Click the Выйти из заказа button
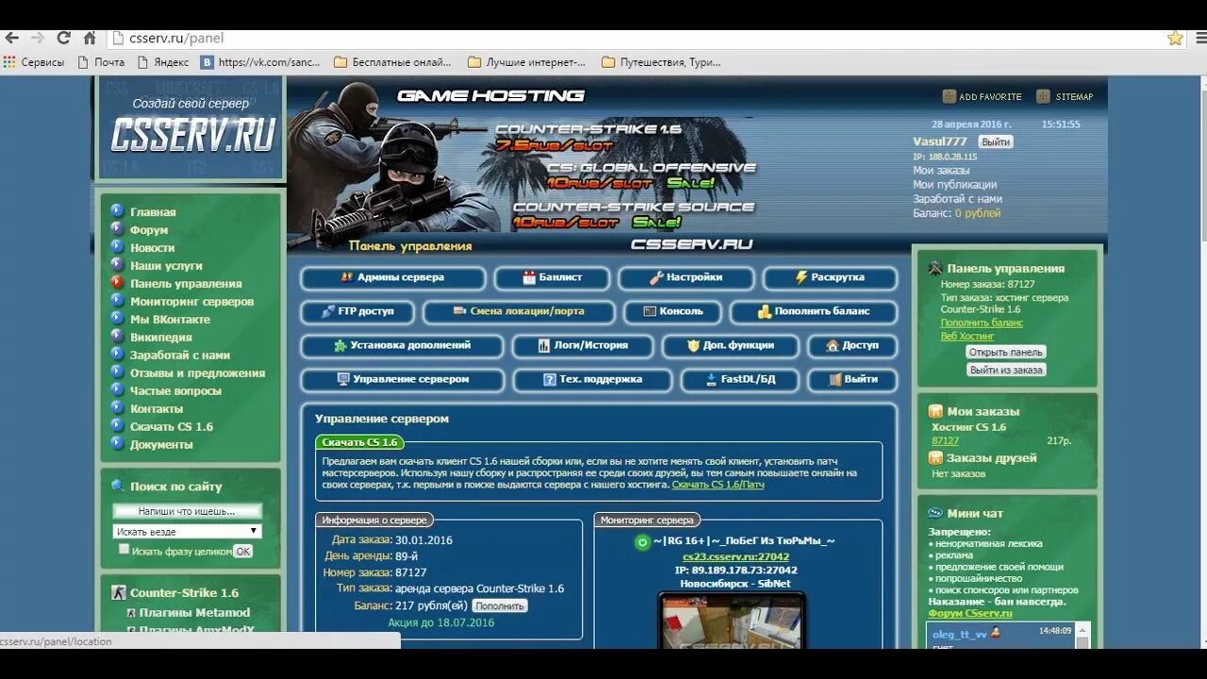 1006,370
